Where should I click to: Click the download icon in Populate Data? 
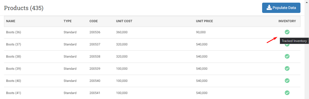[x=269, y=8]
